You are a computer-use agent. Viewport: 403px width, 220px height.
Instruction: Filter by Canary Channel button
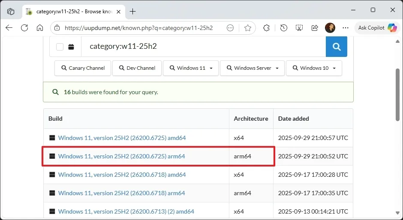coord(83,68)
